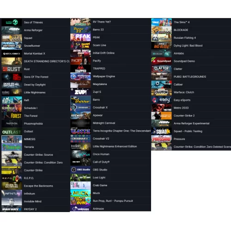Open the Arma Reforger game banner
Image resolution: width=231 pixels, height=231 pixels.
pyautogui.click(x=12, y=30)
